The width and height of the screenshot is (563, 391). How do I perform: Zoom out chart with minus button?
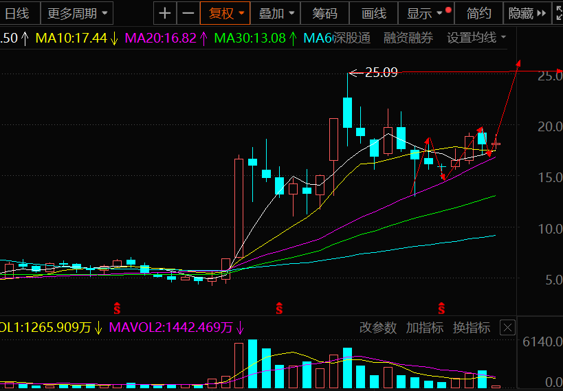(x=188, y=14)
